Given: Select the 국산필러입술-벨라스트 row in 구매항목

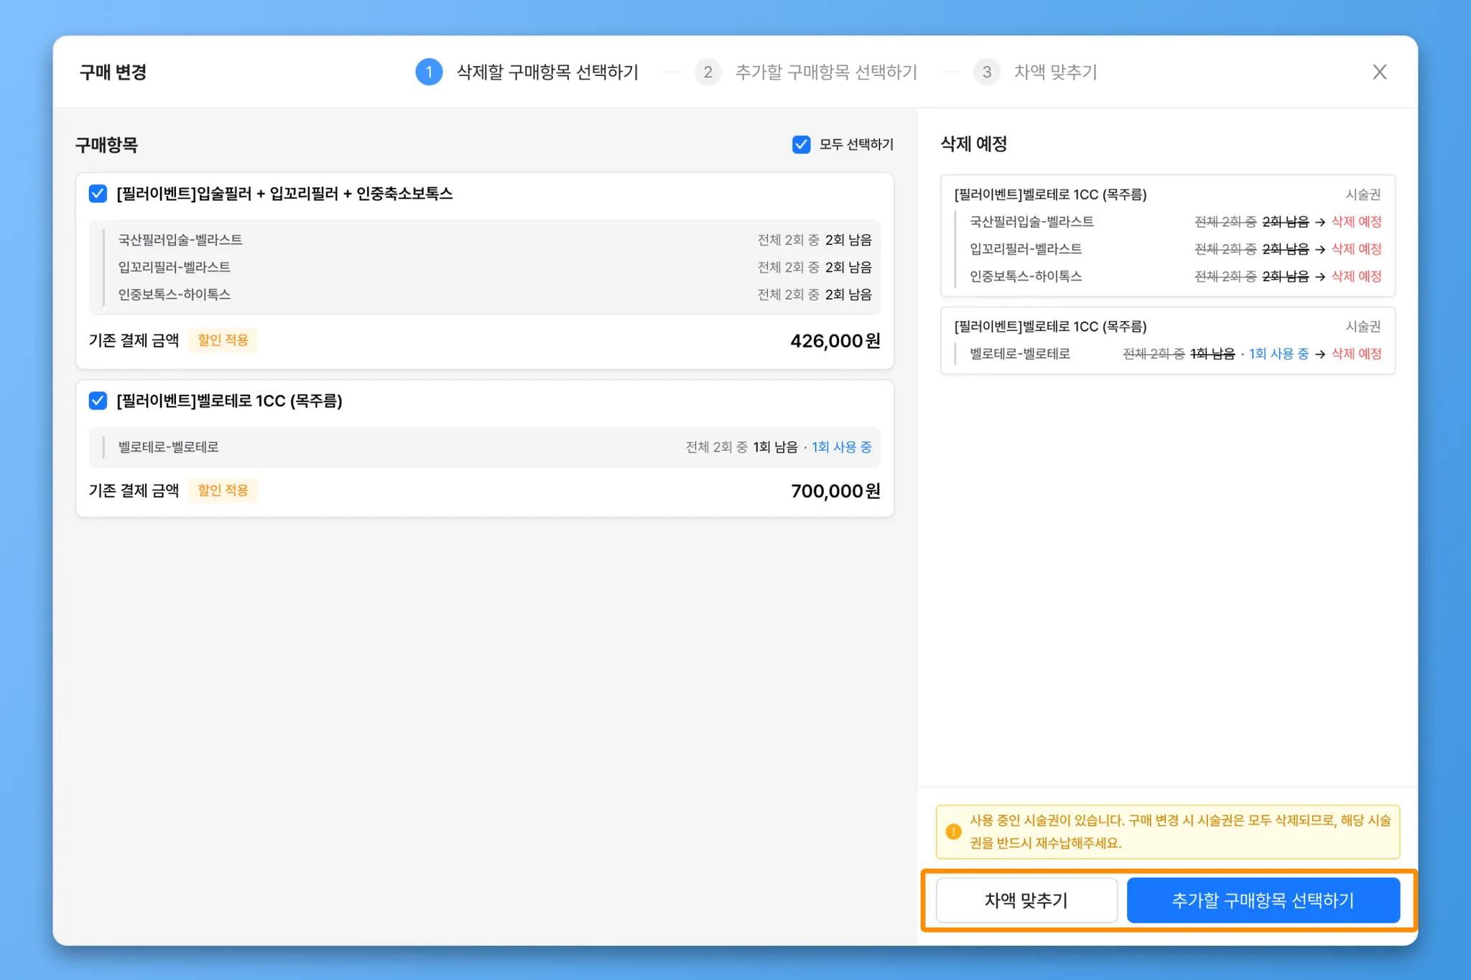Looking at the screenshot, I should [180, 240].
